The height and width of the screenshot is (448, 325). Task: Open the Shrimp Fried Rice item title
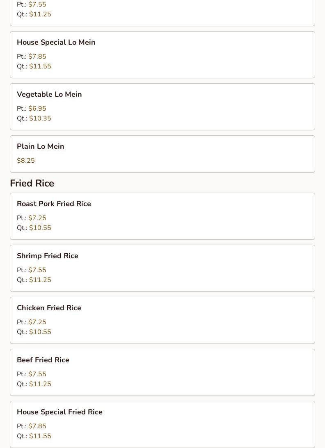(47, 256)
